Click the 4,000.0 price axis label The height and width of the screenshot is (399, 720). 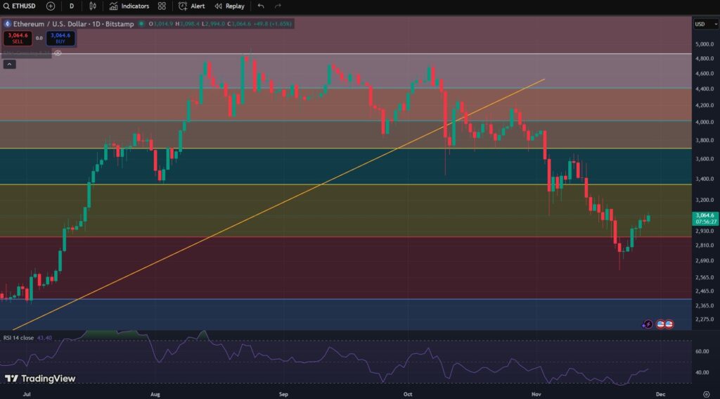coord(705,122)
